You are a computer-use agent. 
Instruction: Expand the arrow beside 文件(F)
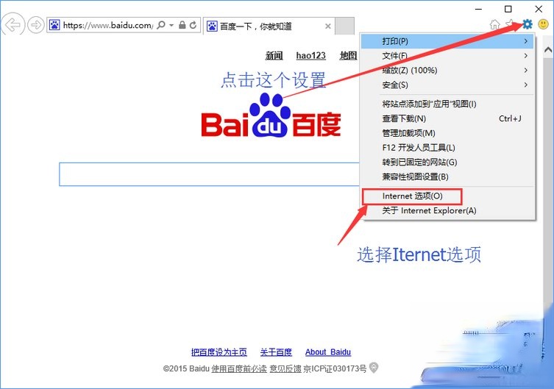point(526,56)
